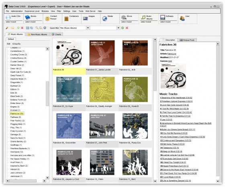Open the Media module
The image size is (225, 187).
[x=110, y=18]
